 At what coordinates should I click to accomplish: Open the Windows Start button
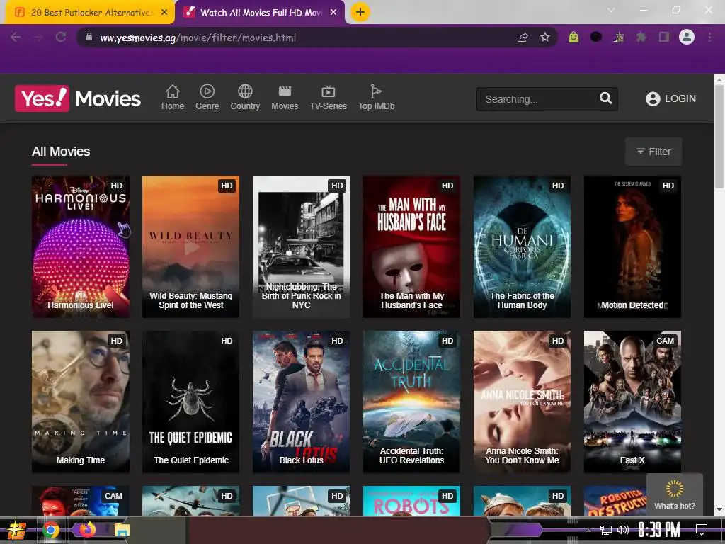tap(16, 530)
